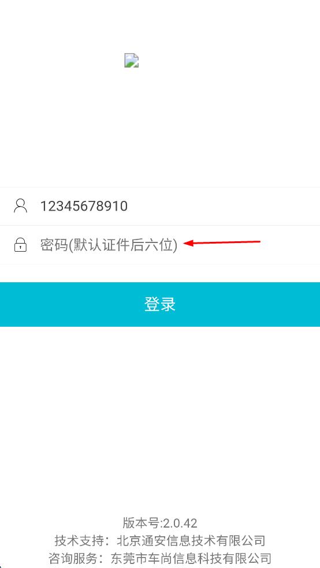Screen dimensions: 320x568
Task: Click the broken logo image placeholder
Action: click(x=131, y=60)
